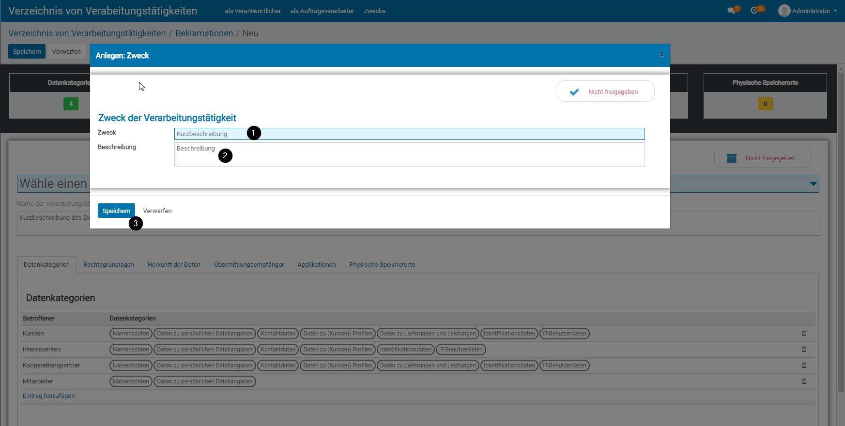
Task: Delete the Mitarbeiter row with trash icon
Action: (x=804, y=381)
